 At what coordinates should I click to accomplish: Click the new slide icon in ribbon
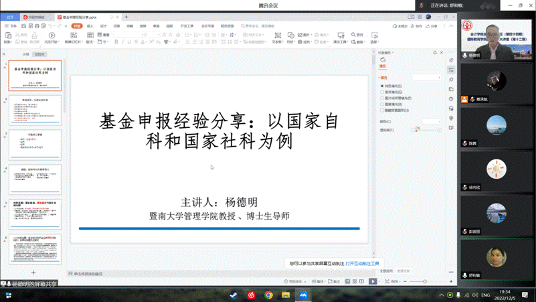point(72,35)
